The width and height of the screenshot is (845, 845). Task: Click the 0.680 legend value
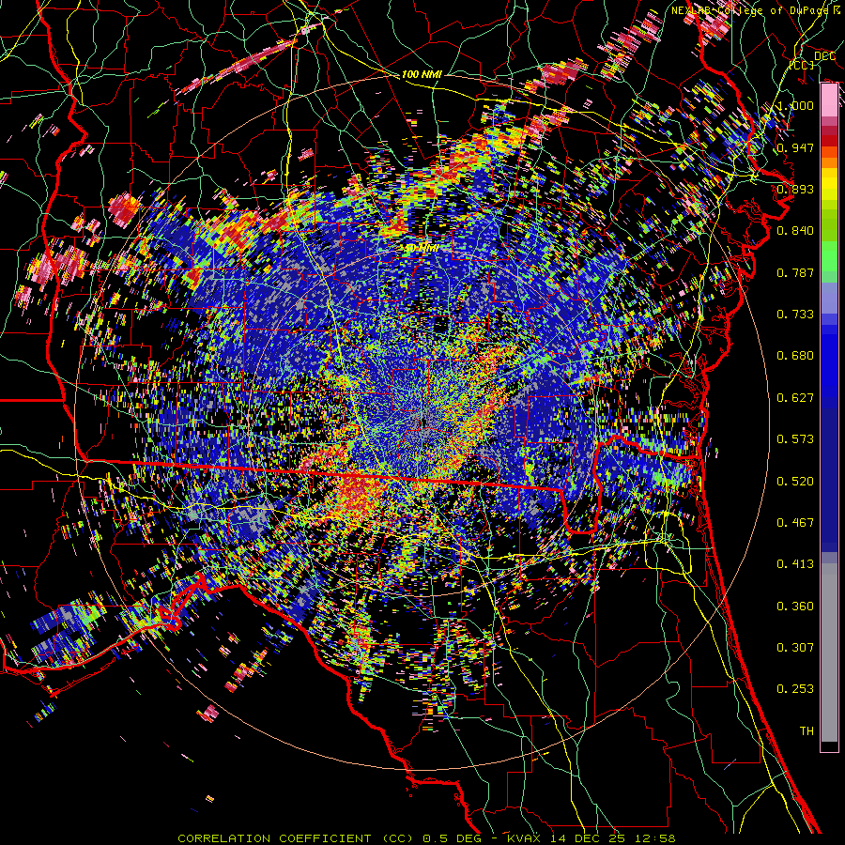coord(795,356)
